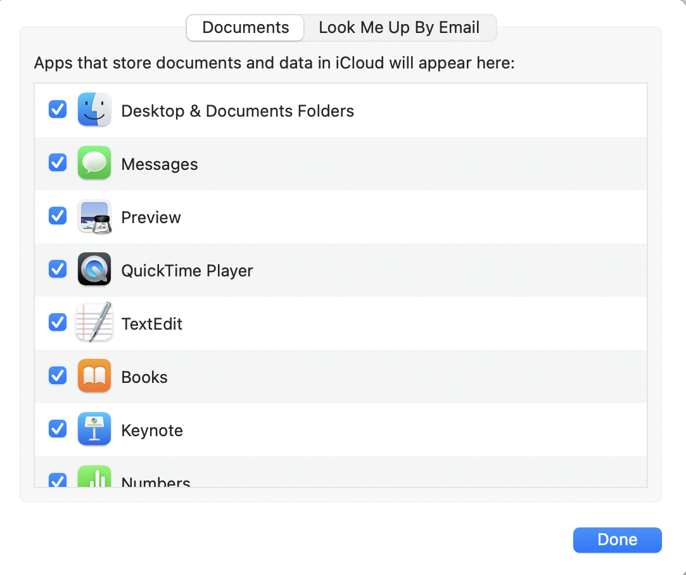
Task: Click the TextEdit app icon
Action: pyautogui.click(x=94, y=323)
